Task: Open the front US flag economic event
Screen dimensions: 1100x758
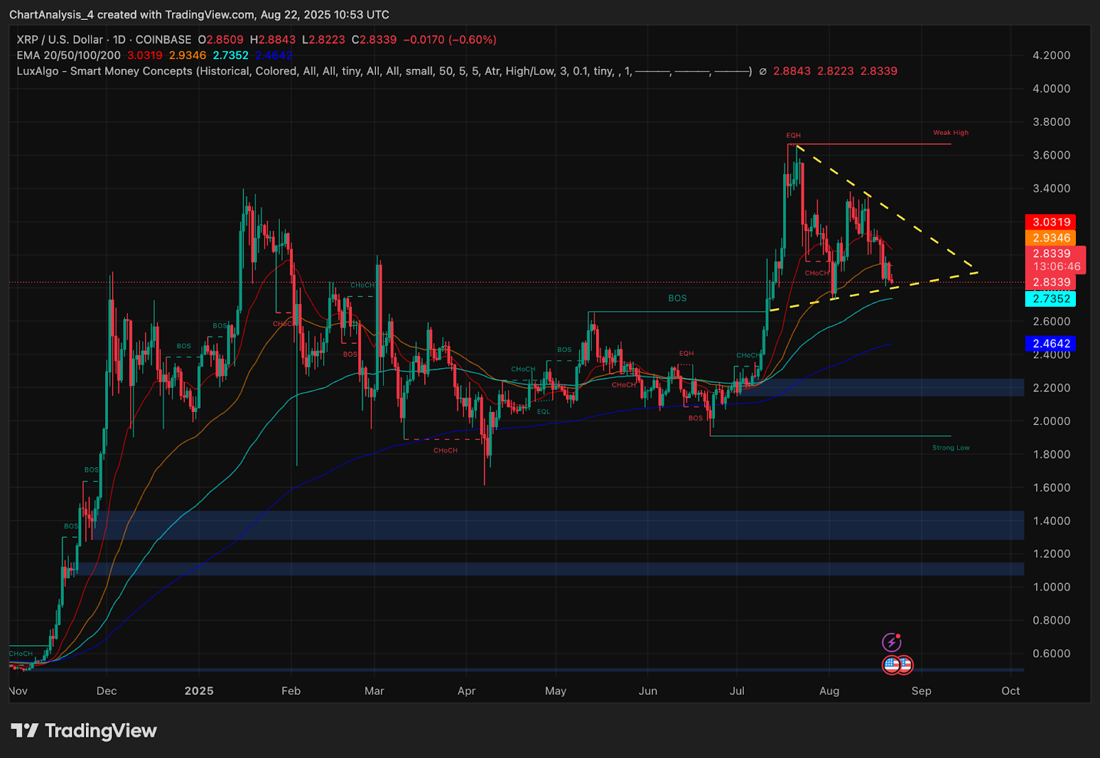Action: [x=891, y=664]
